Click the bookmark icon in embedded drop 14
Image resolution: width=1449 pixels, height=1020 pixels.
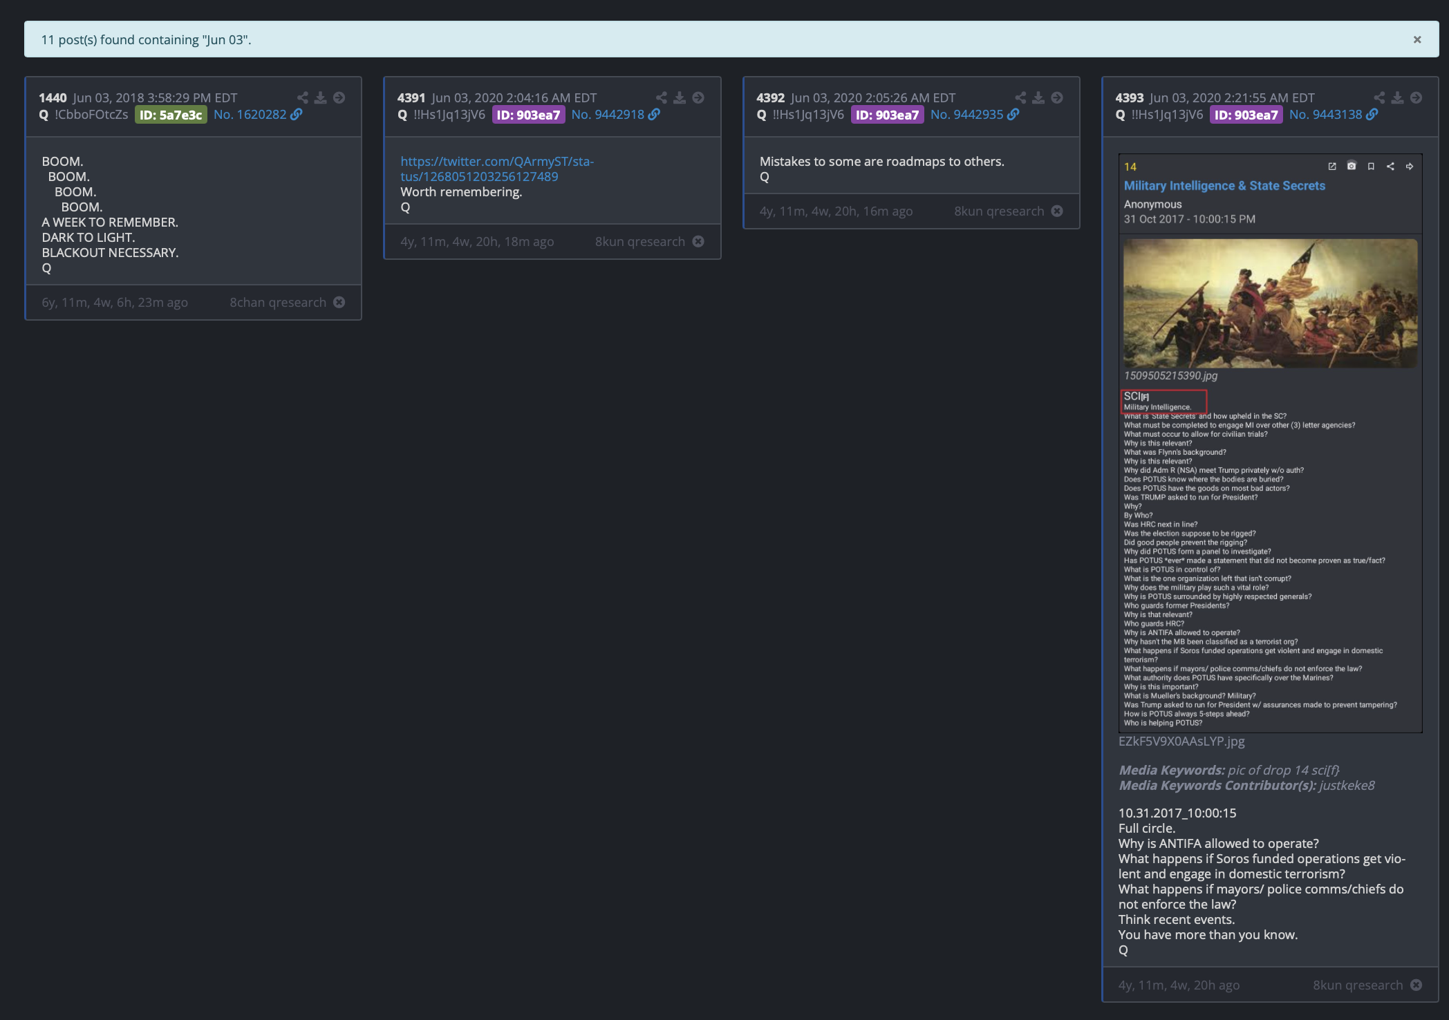(1371, 167)
